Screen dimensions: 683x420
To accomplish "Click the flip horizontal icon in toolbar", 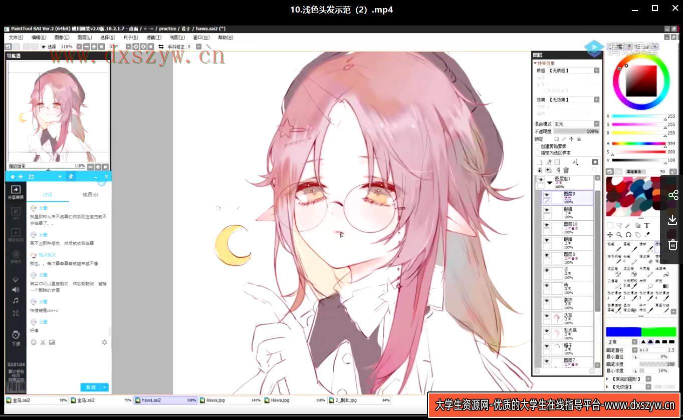I will 161,47.
